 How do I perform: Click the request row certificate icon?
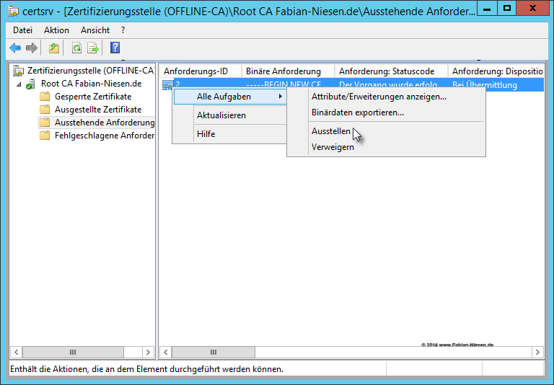(167, 85)
